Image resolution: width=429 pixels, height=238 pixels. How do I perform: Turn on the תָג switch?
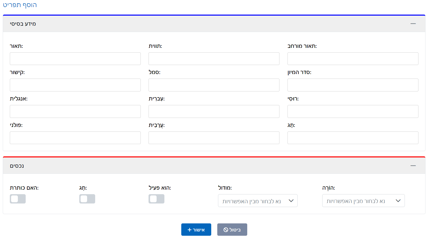87,199
